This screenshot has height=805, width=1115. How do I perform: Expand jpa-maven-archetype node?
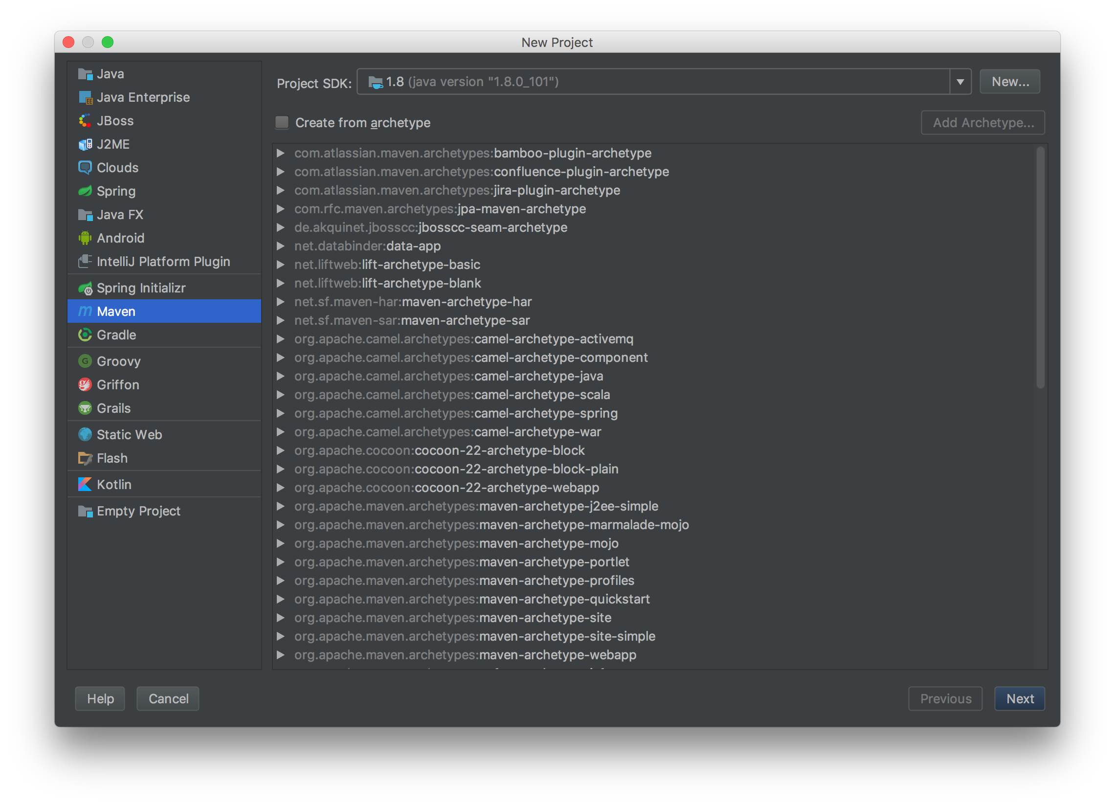(x=280, y=209)
